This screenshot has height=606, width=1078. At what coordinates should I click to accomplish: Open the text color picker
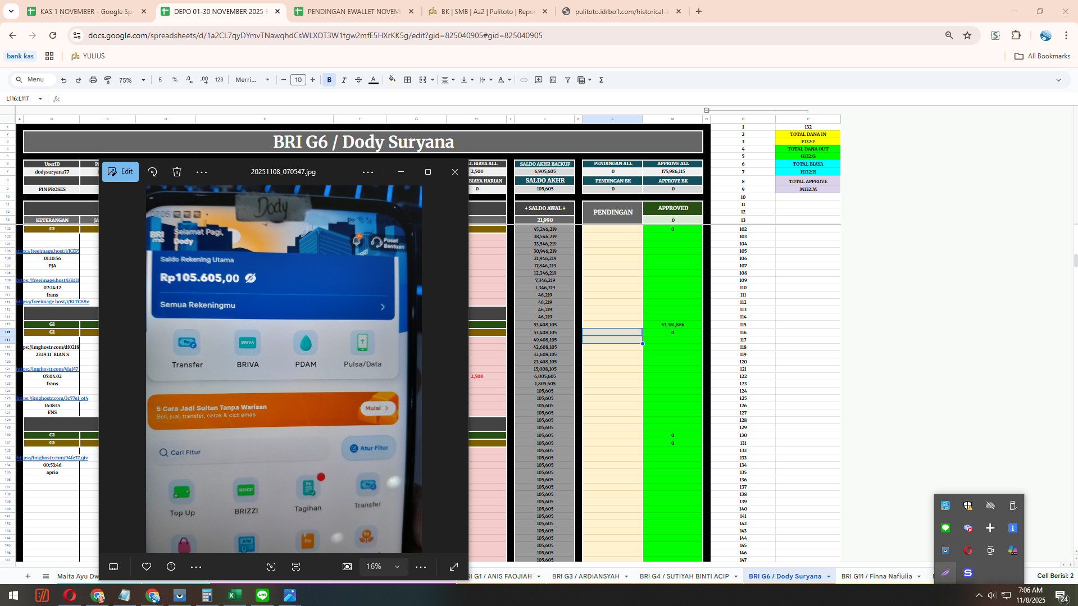click(x=373, y=80)
